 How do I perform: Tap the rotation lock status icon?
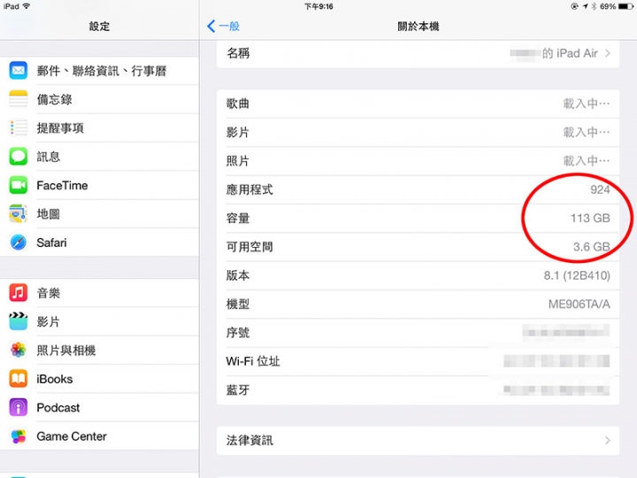pyautogui.click(x=574, y=6)
